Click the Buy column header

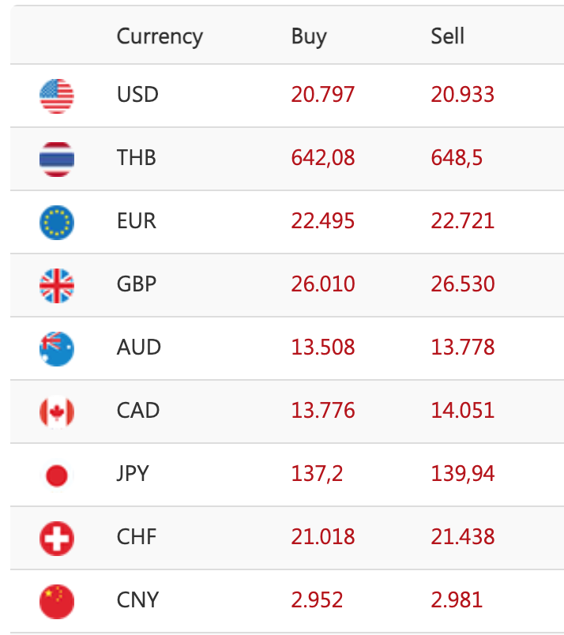click(309, 37)
